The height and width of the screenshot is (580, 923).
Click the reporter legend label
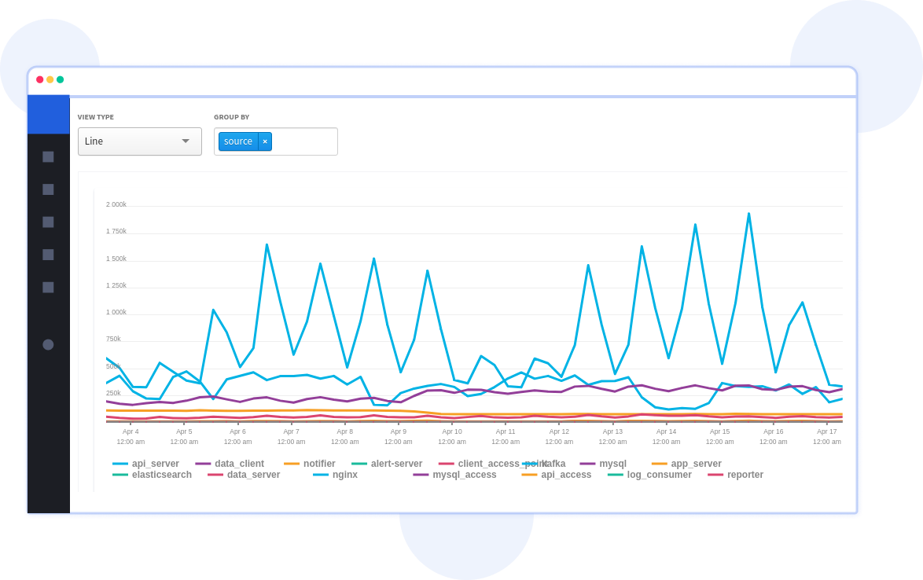pyautogui.click(x=745, y=475)
